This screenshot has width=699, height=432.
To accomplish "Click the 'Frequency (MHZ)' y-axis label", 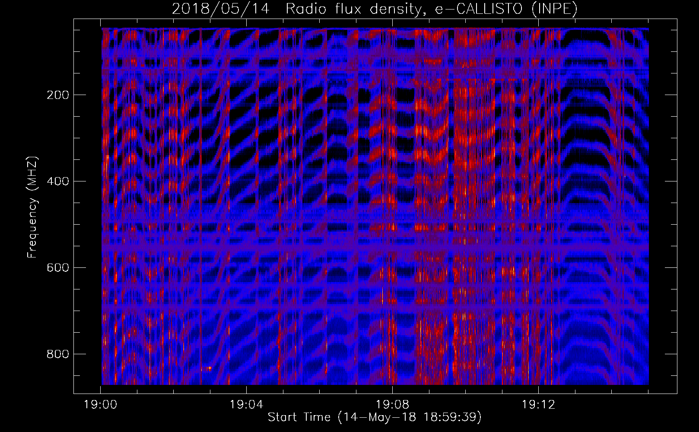I will (x=32, y=207).
